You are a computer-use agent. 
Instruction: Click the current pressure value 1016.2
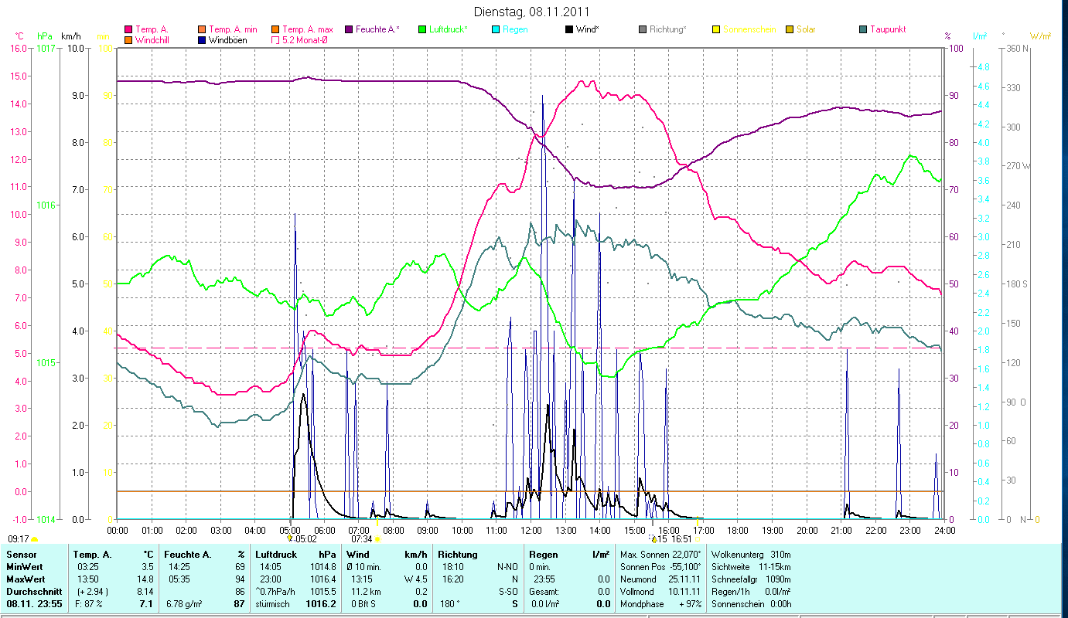(322, 604)
